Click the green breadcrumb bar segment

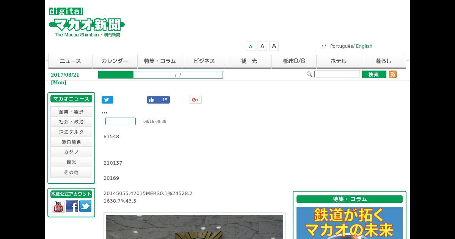click(x=116, y=75)
